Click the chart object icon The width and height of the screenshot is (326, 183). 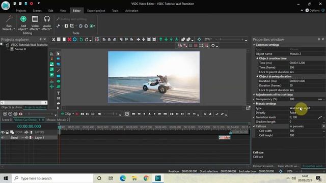pyautogui.click(x=52, y=54)
